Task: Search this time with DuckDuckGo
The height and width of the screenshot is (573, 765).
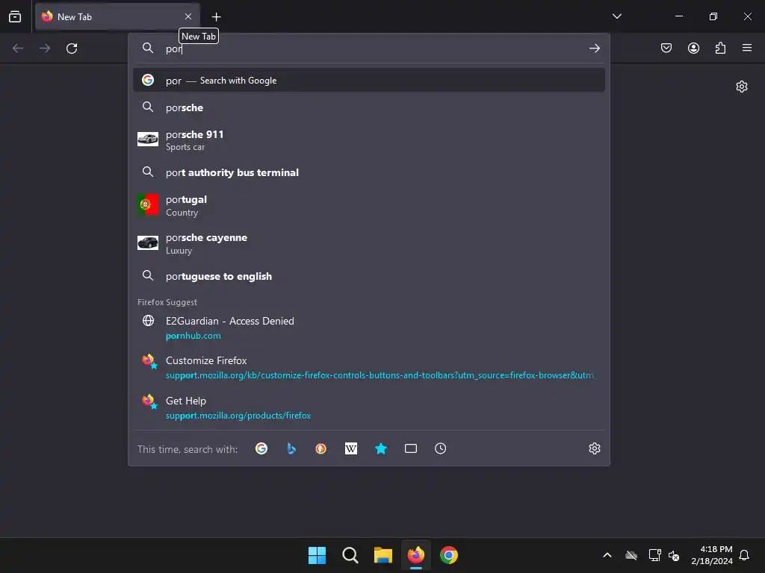Action: pyautogui.click(x=321, y=448)
